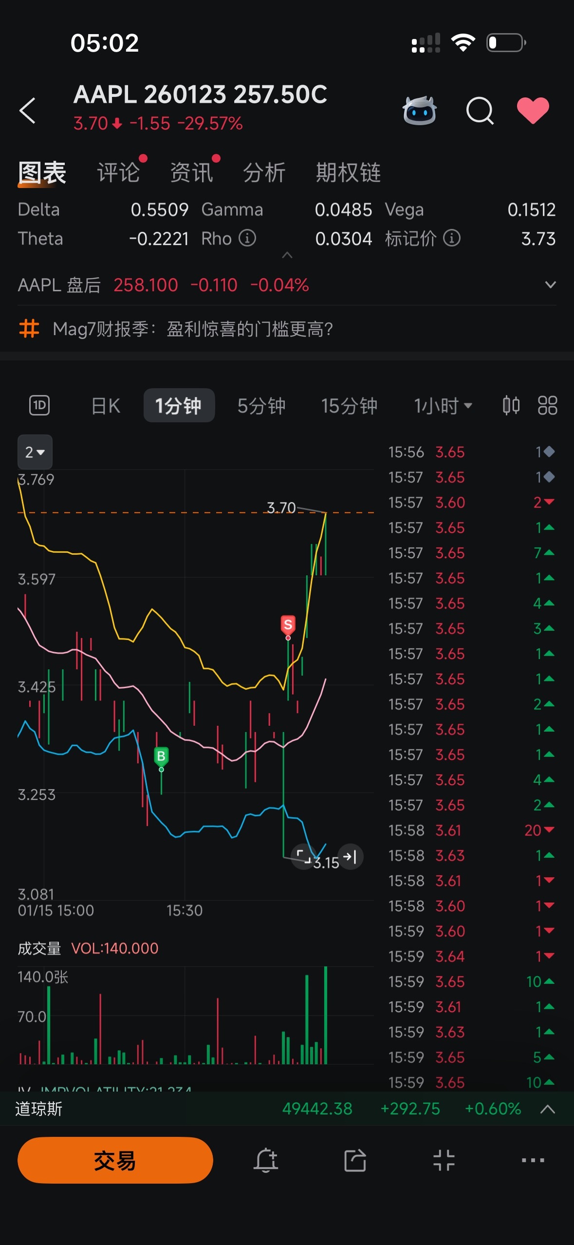
Task: Switch to the 分析 tab
Action: click(264, 173)
